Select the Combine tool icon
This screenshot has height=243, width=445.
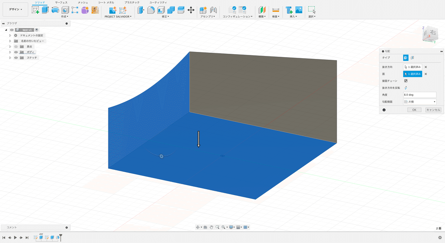[171, 10]
